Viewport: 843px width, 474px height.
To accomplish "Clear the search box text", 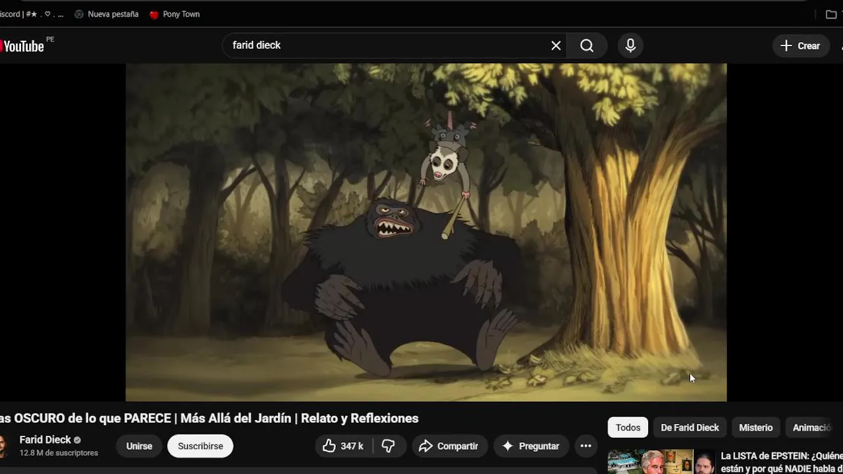I will click(556, 45).
